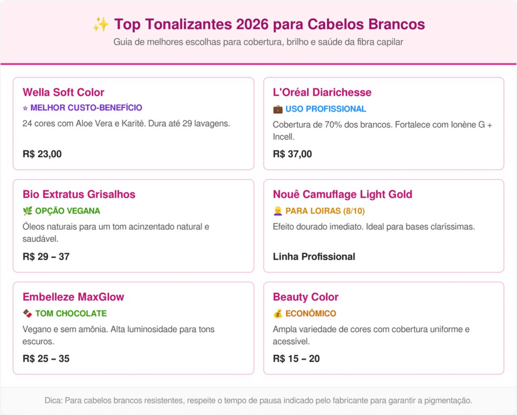
Task: Open the Wella Soft Color product title
Action: click(x=64, y=92)
